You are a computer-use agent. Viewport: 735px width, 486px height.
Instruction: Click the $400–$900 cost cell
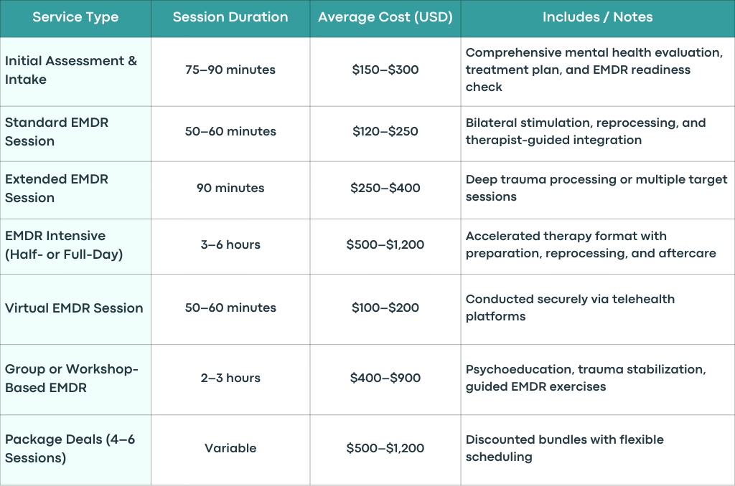pos(385,378)
